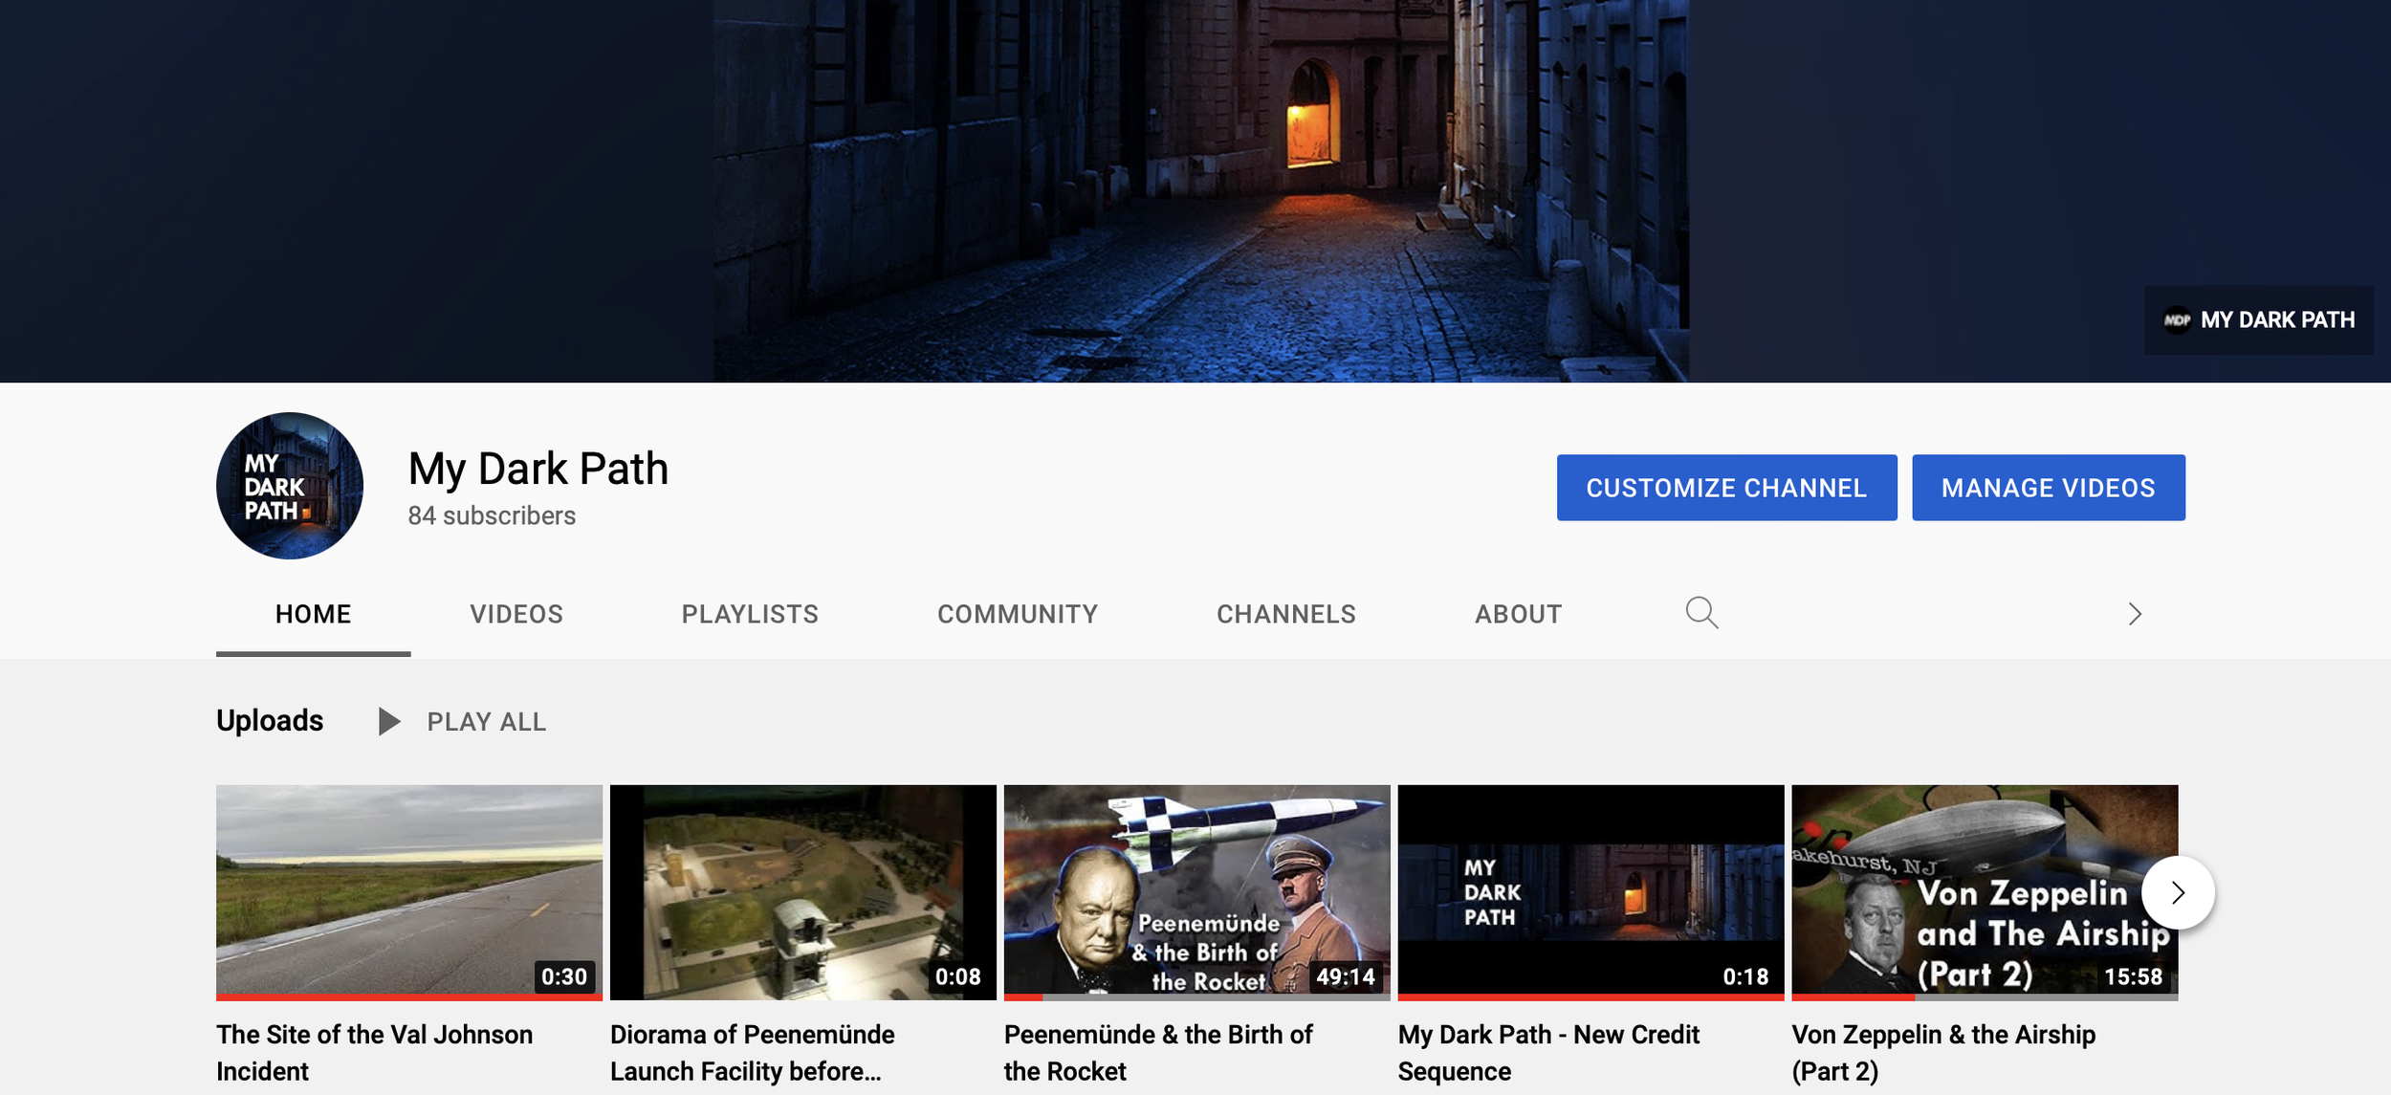Image resolution: width=2391 pixels, height=1095 pixels.
Task: Expand more tabs with right chevron
Action: [2135, 614]
